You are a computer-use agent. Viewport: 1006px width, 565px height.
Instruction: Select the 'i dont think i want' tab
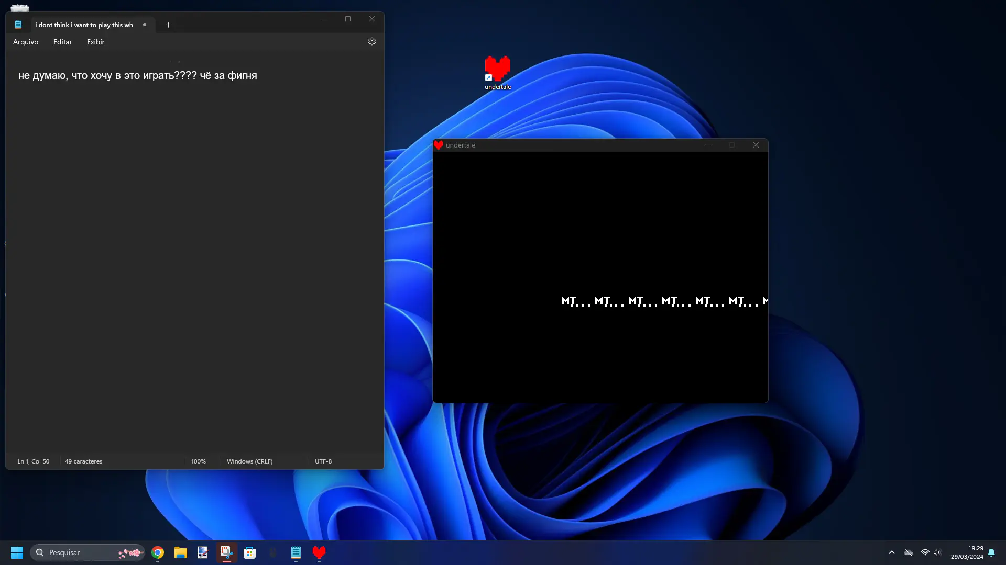pyautogui.click(x=84, y=25)
